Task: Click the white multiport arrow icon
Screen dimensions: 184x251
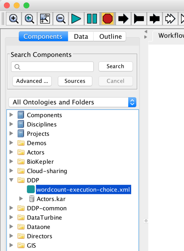Action: pyautogui.click(x=170, y=19)
